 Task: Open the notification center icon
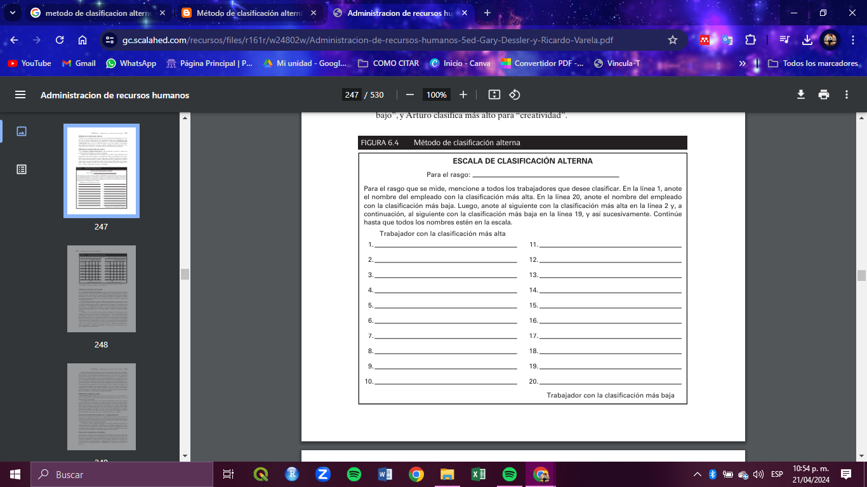pos(845,474)
